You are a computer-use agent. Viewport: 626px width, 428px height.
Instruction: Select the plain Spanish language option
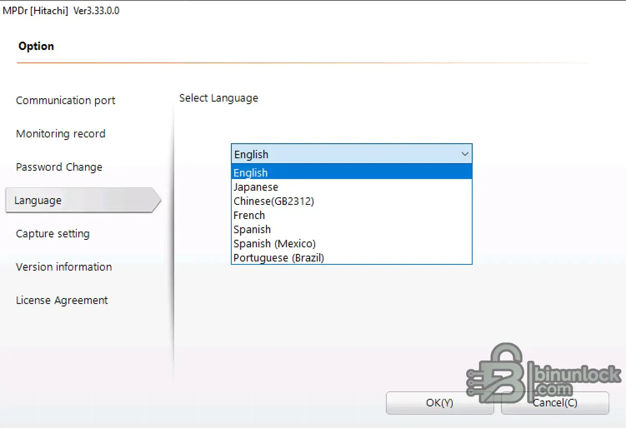click(351, 229)
